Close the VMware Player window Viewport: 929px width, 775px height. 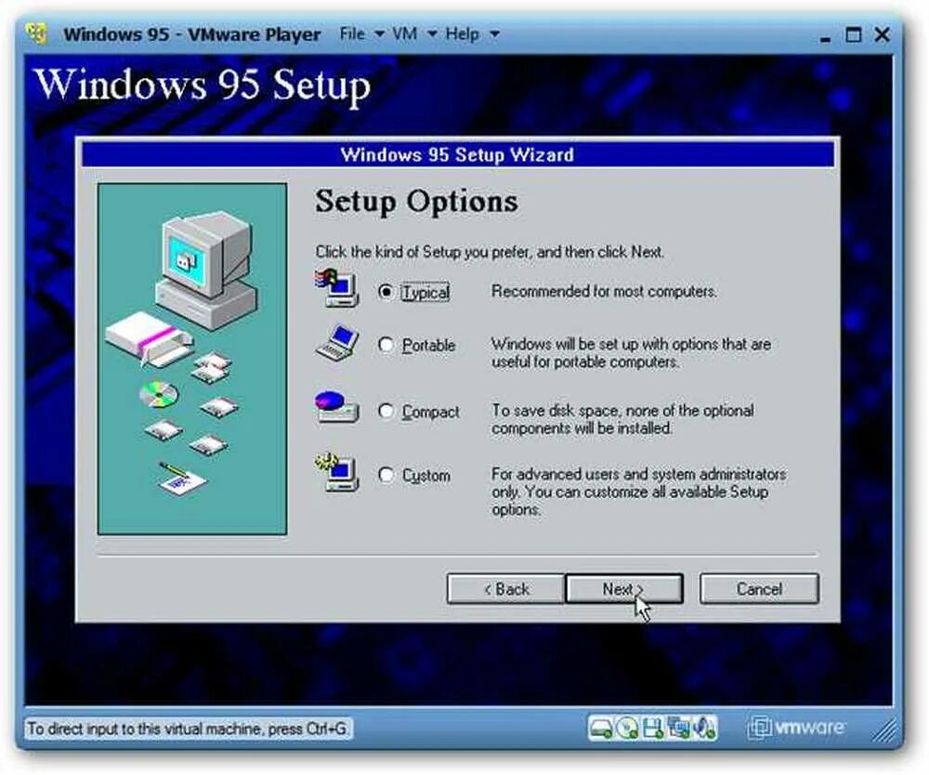(x=882, y=34)
